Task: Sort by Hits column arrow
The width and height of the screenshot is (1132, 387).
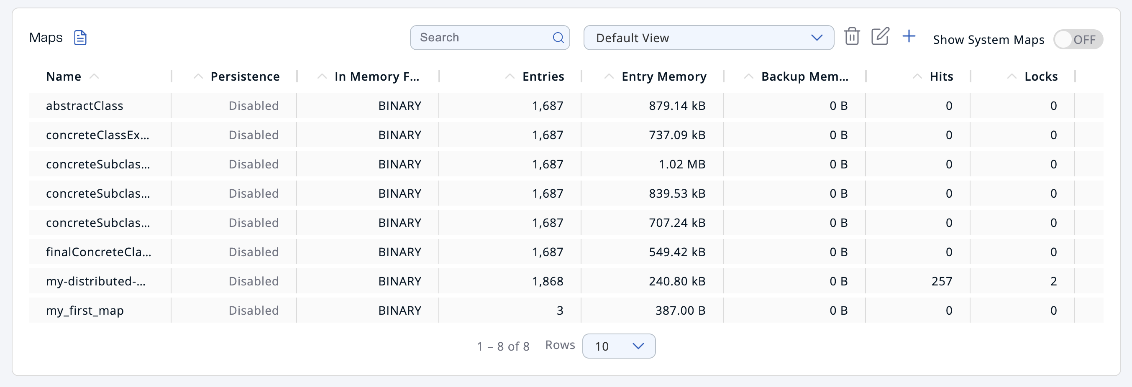Action: pyautogui.click(x=917, y=76)
